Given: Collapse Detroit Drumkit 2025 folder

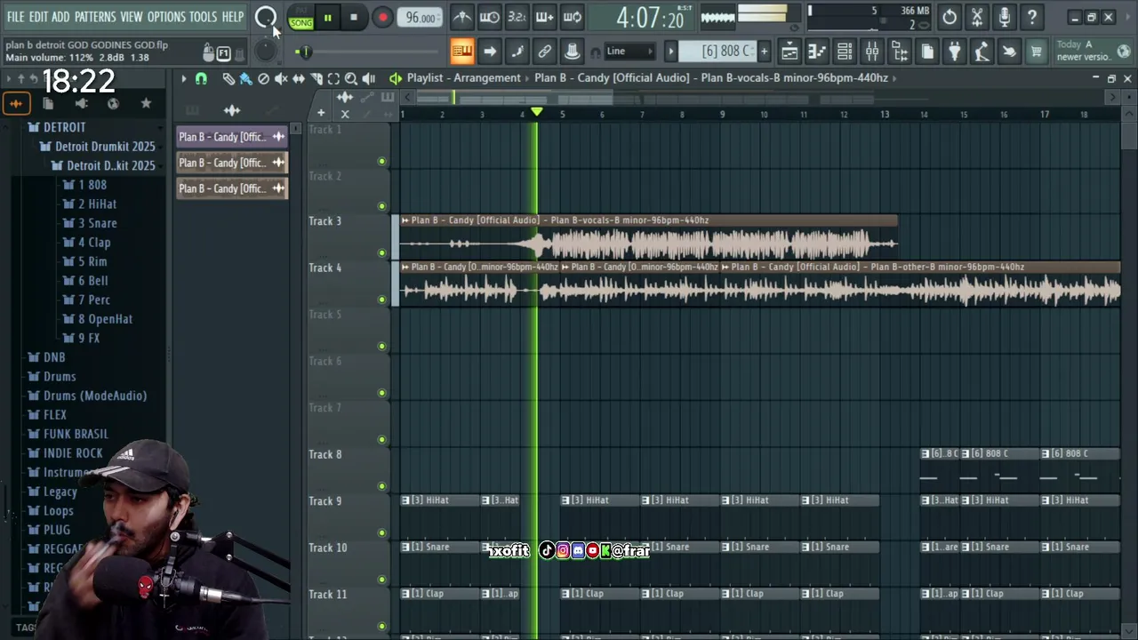Looking at the screenshot, I should (x=98, y=147).
